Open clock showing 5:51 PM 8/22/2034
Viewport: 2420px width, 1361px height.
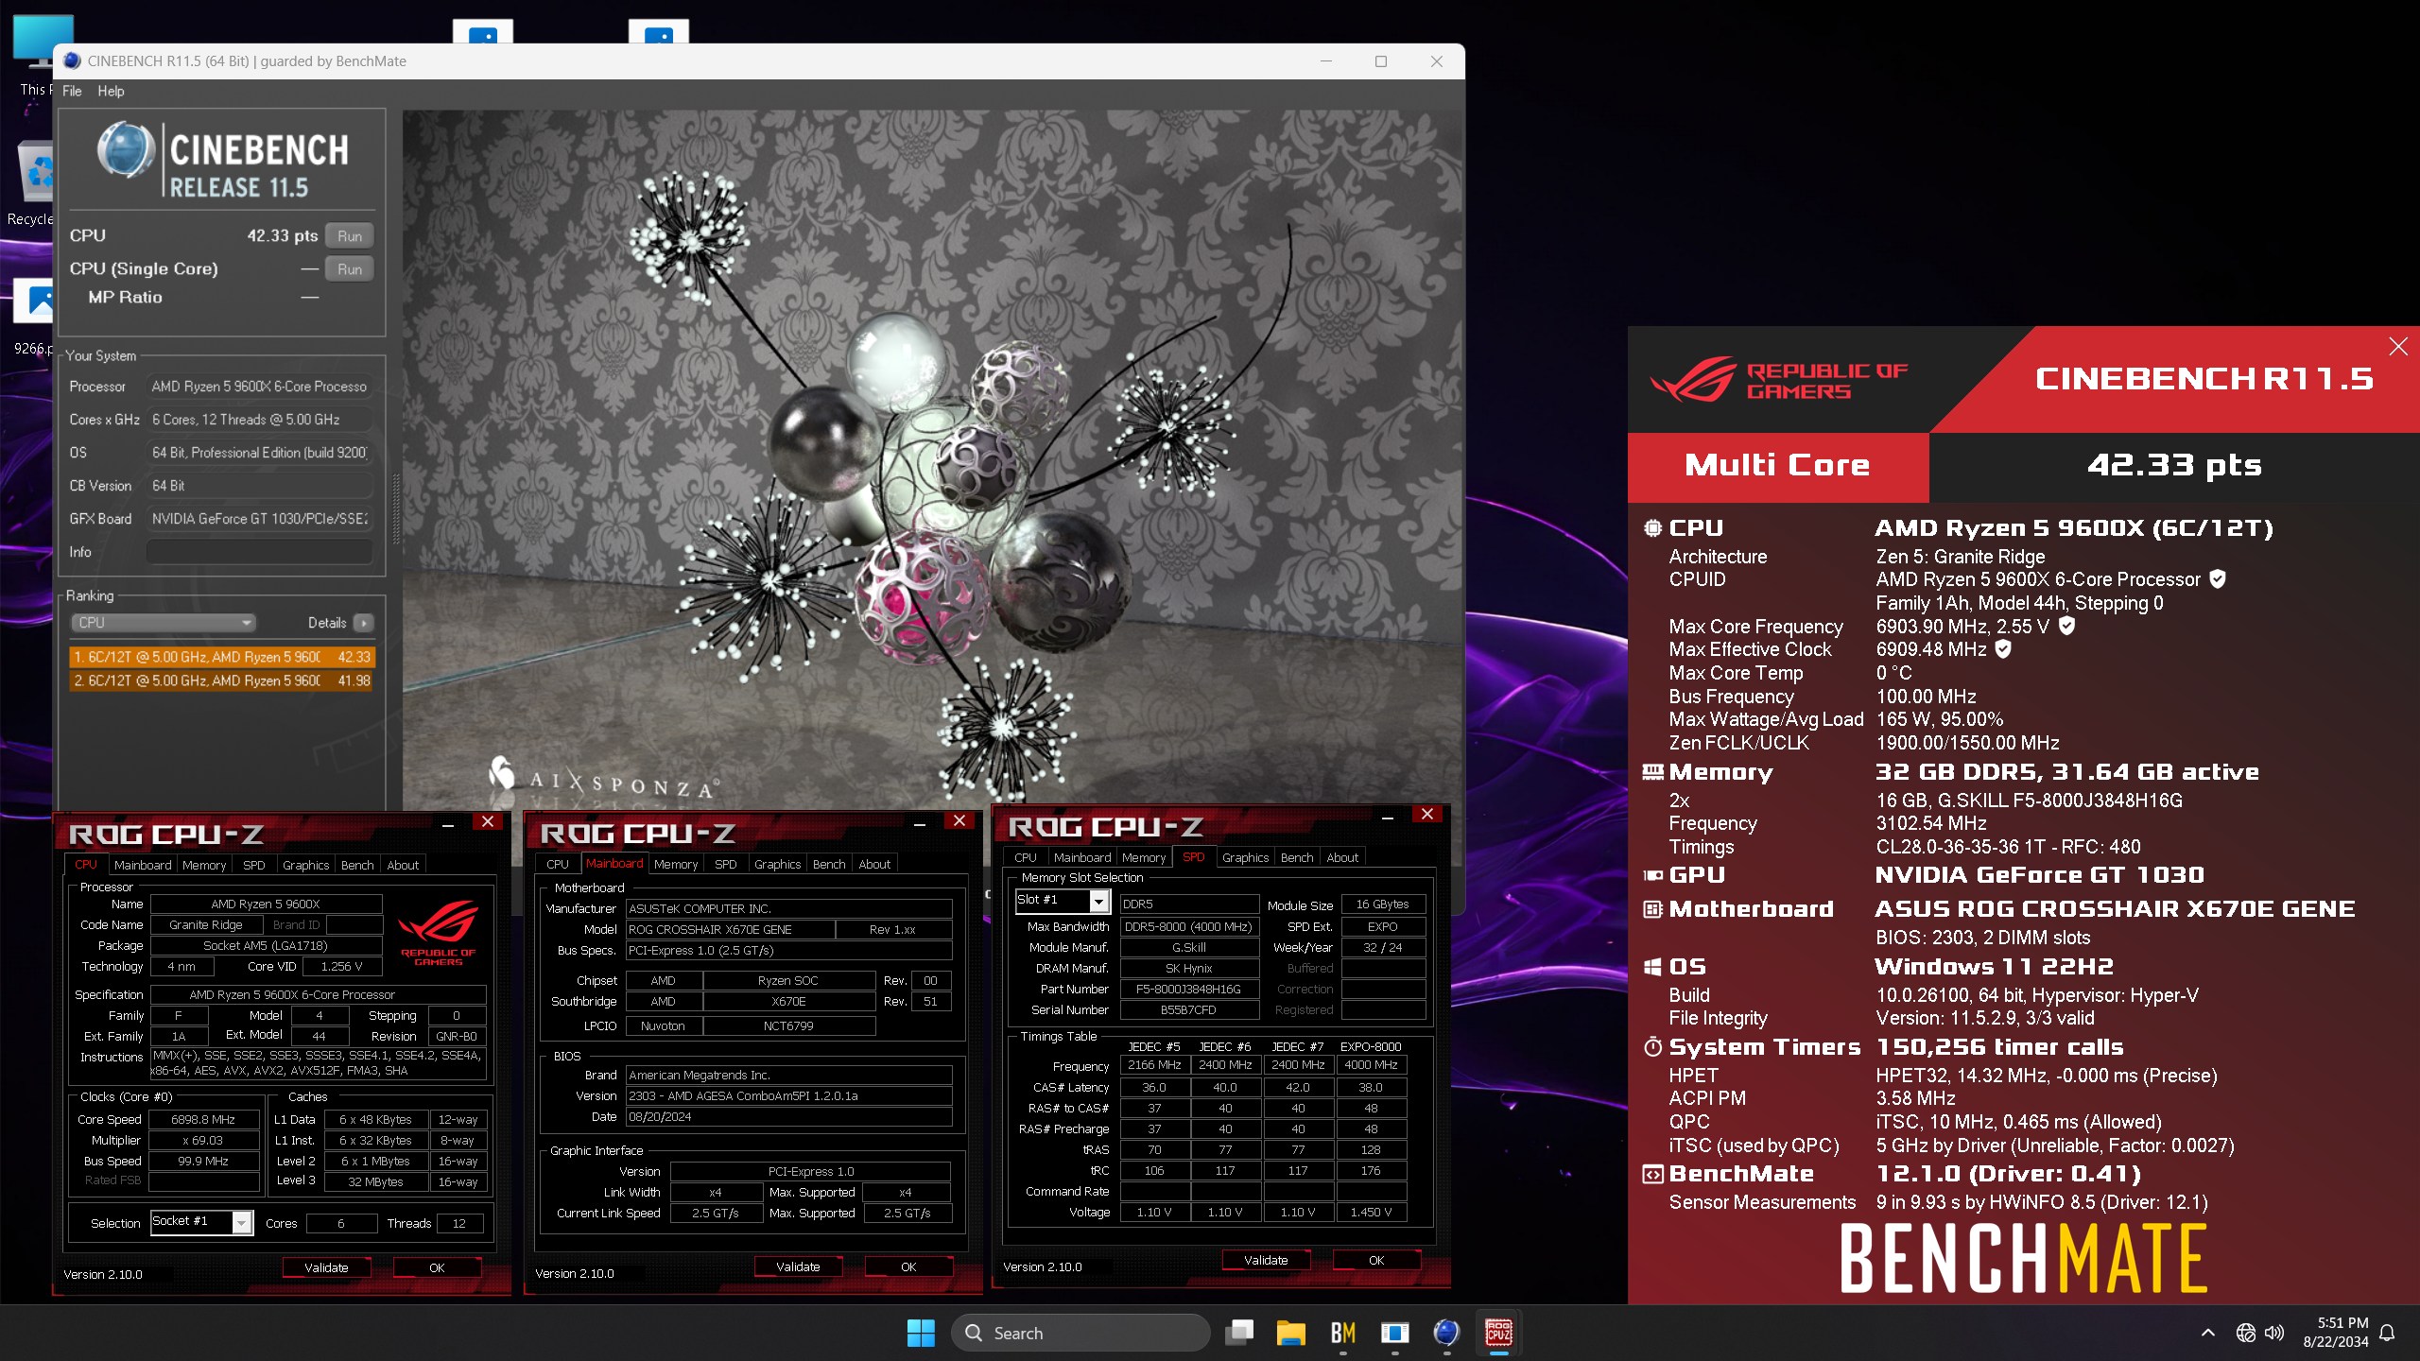tap(2335, 1333)
